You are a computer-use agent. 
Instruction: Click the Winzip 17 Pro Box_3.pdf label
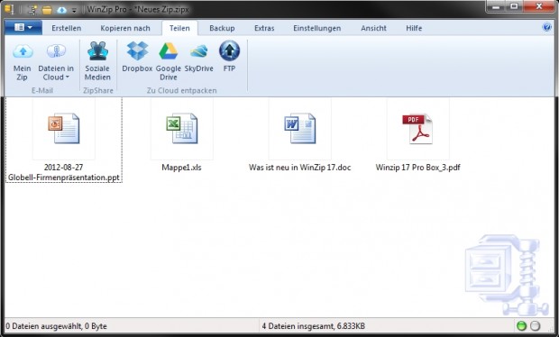pyautogui.click(x=417, y=168)
